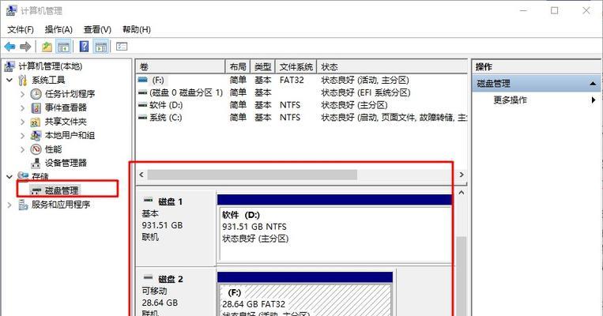Viewport: 603px width, 316px height.
Task: Select the 磁盘 1 disk label
Action: [171, 201]
